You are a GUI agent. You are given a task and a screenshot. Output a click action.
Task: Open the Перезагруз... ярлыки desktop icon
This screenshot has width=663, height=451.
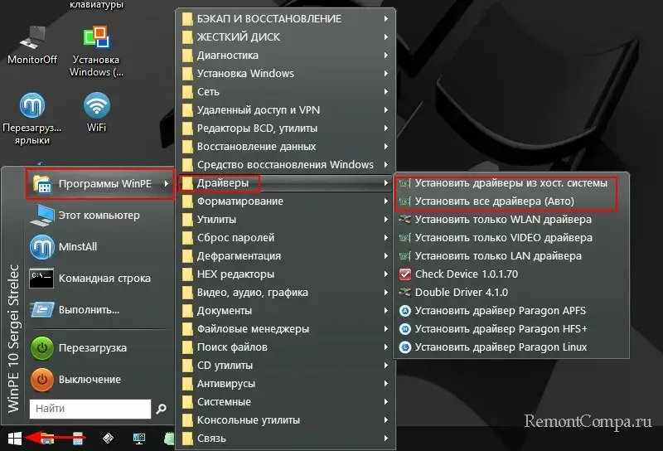click(32, 119)
